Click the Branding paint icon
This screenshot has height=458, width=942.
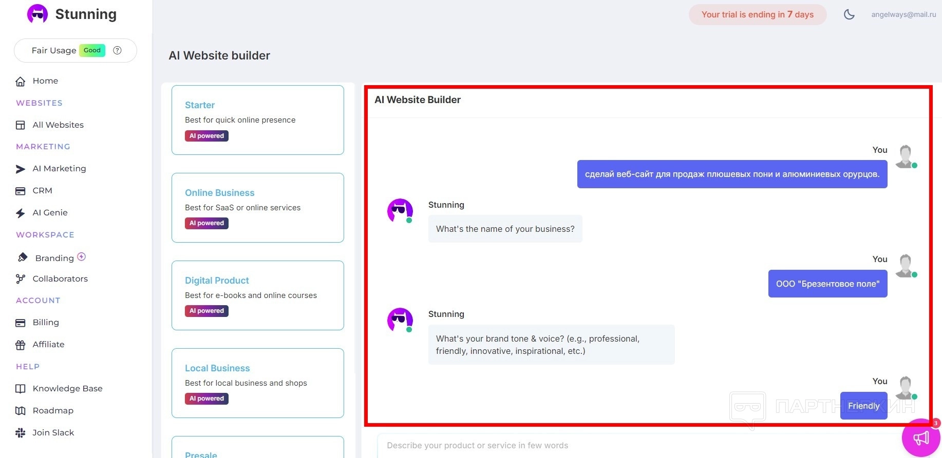[x=23, y=257]
